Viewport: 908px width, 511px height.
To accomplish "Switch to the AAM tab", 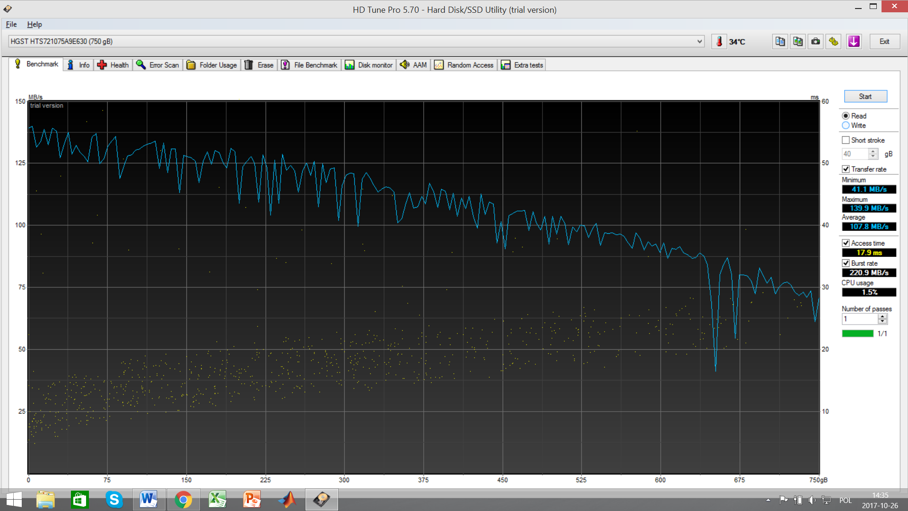I will [x=413, y=65].
